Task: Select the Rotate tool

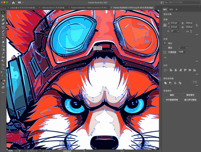Action: [3, 38]
